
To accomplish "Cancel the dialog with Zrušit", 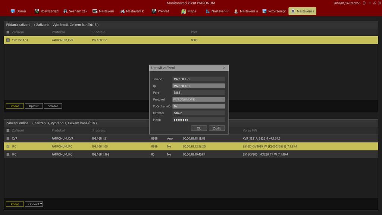I will point(217,128).
